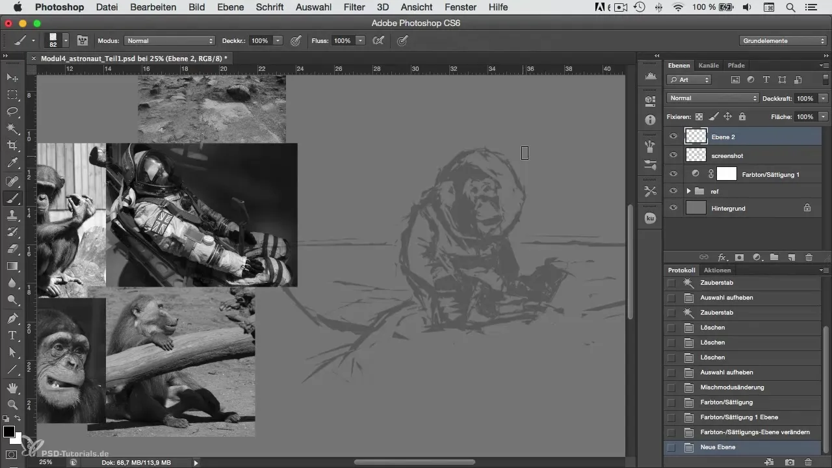The image size is (832, 468).
Task: Hide the screenshot layer
Action: [x=673, y=155]
